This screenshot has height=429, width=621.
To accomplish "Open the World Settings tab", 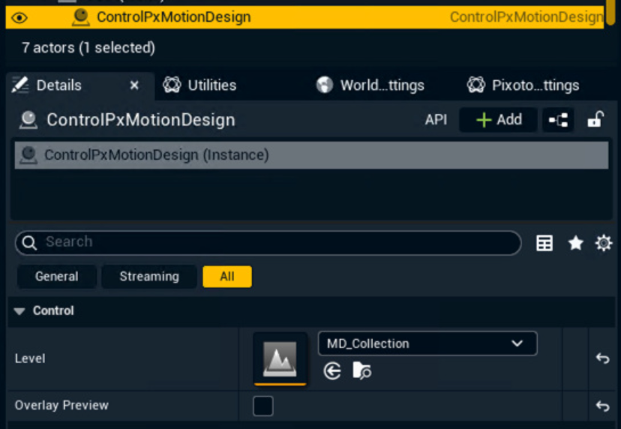I will pyautogui.click(x=370, y=85).
